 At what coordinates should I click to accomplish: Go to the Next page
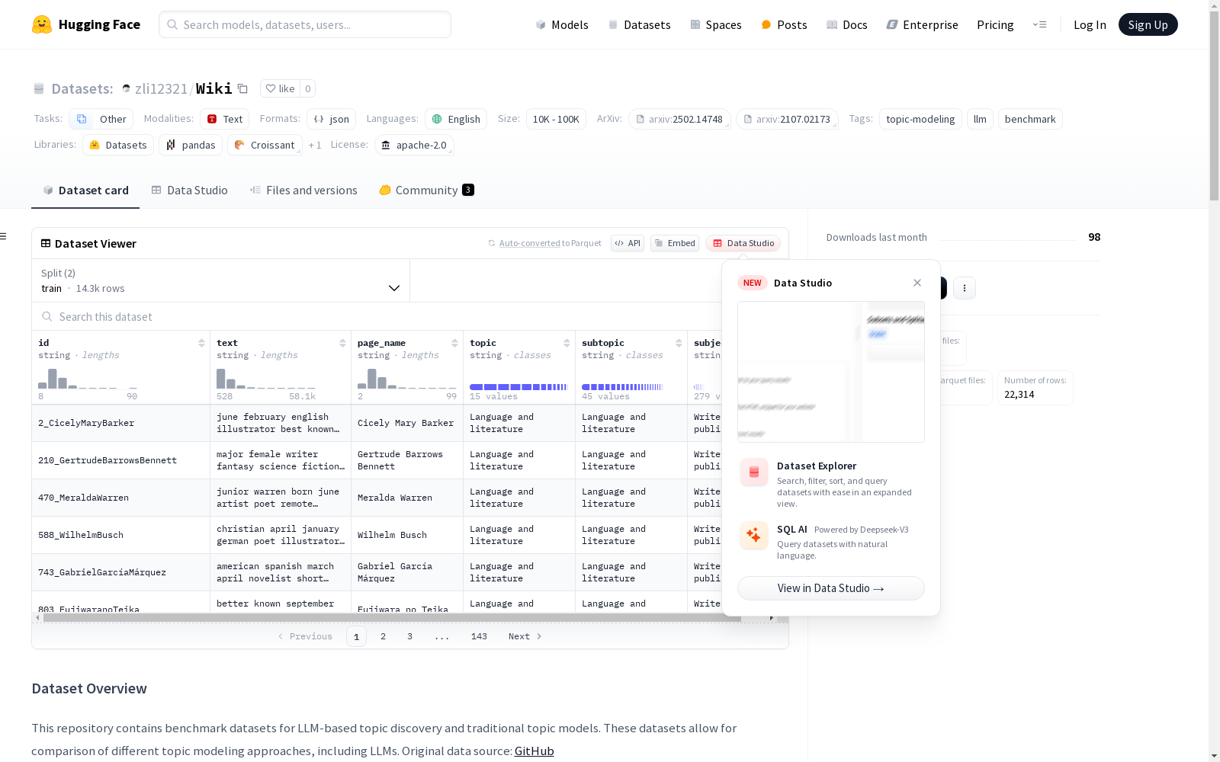coord(525,636)
